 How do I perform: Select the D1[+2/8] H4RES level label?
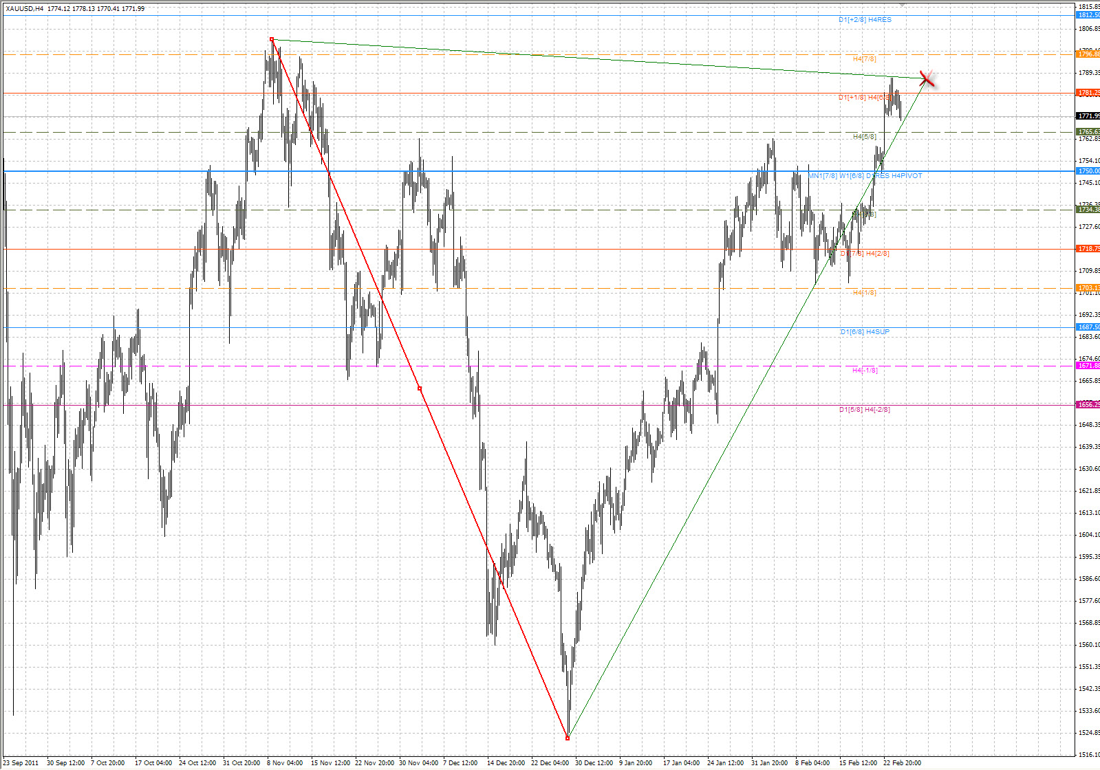click(x=865, y=20)
